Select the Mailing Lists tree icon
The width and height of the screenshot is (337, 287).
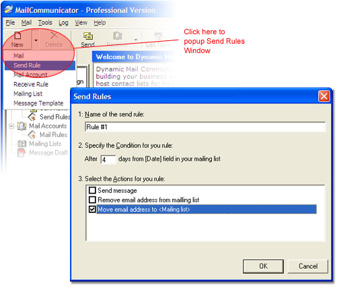pyautogui.click(x=22, y=144)
